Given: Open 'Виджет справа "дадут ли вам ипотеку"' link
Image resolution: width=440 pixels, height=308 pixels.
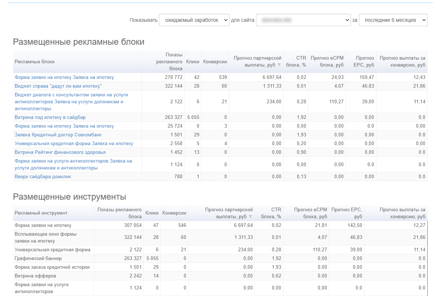Looking at the screenshot, I should [58, 86].
